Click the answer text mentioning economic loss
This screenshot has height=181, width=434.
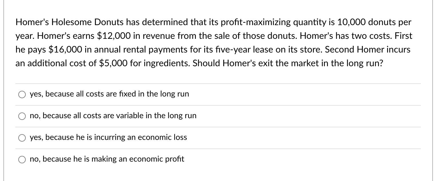[x=108, y=137]
